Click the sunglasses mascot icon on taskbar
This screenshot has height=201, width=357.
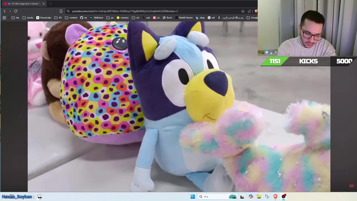click(x=39, y=197)
